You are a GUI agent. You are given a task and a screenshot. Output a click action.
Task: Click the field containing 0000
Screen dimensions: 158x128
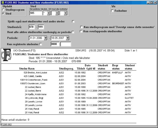point(55,44)
